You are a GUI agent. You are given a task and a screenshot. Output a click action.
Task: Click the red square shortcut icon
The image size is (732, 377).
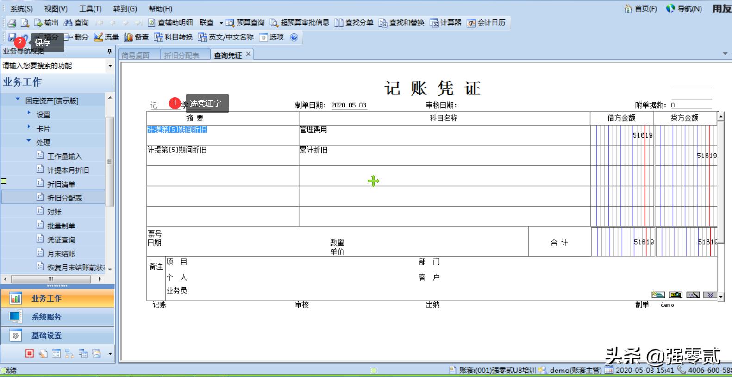[x=30, y=353]
